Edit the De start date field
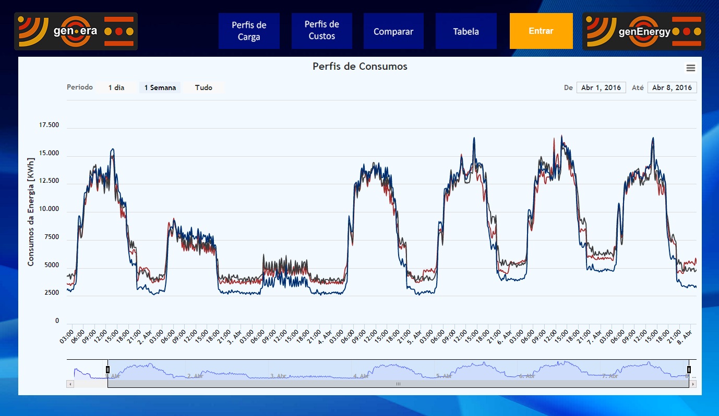The image size is (719, 416). point(601,87)
